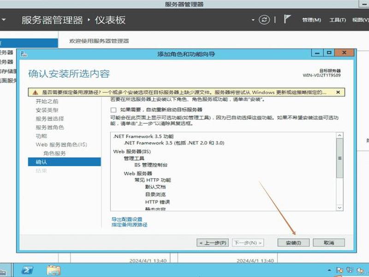
Task: Click the volume tray icon
Action: point(360,270)
